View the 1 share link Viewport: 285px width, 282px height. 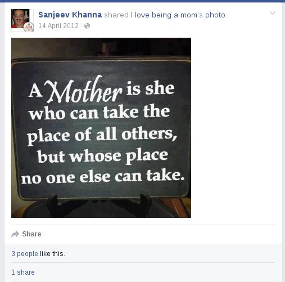(x=23, y=272)
